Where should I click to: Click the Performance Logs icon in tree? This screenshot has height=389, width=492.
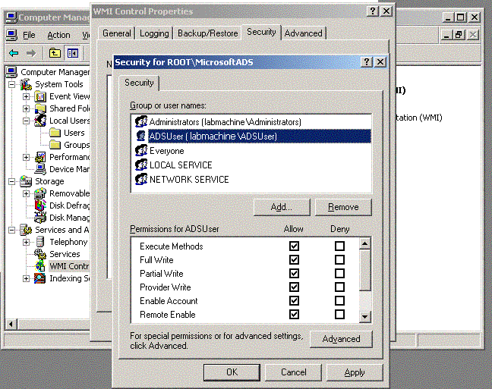pos(40,157)
